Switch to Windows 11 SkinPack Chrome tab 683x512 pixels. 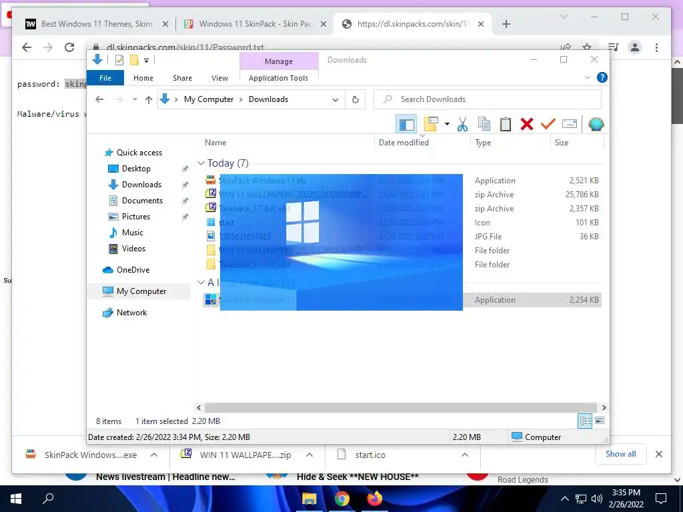point(255,24)
